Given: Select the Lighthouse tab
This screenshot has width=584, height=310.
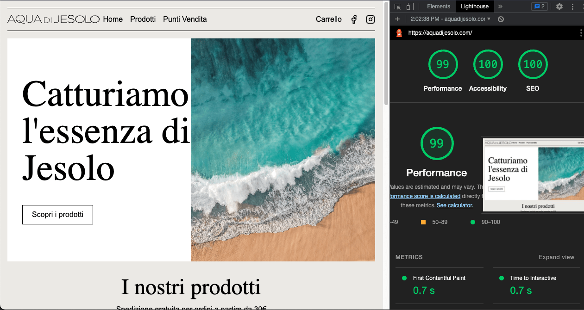Looking at the screenshot, I should (475, 6).
